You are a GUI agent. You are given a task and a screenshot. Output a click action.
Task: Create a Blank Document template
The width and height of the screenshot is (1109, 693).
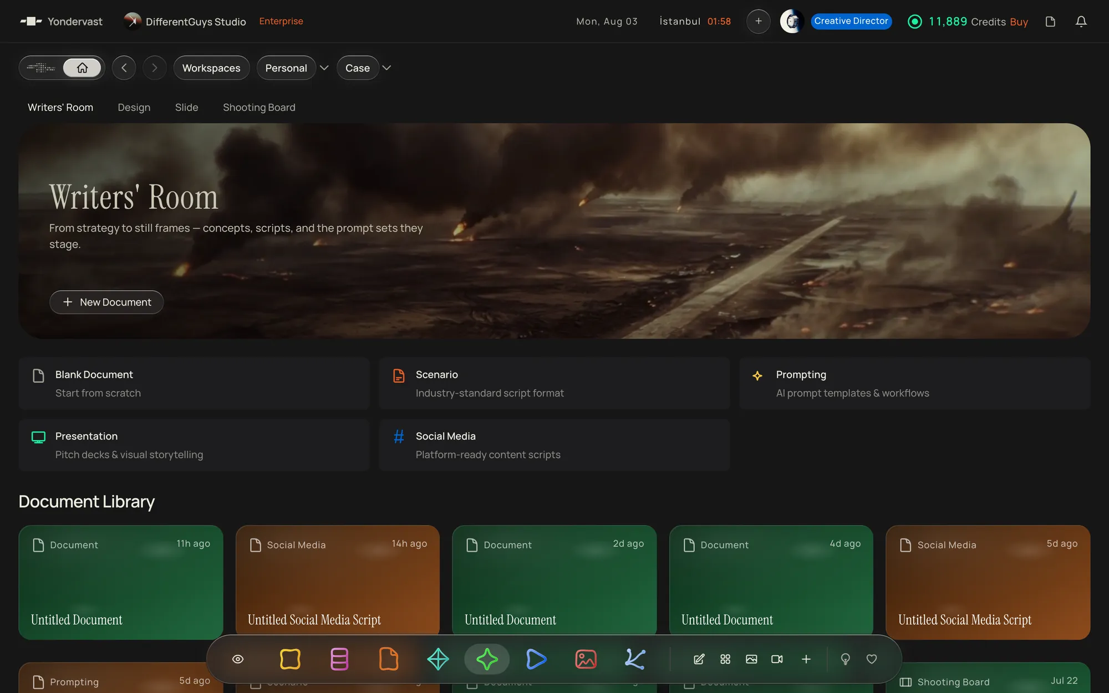point(194,383)
